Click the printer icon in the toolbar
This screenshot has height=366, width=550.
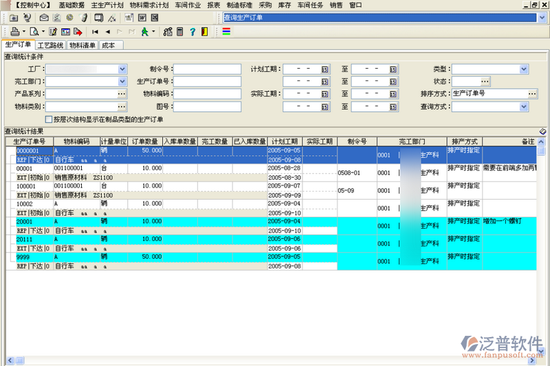pos(14,32)
